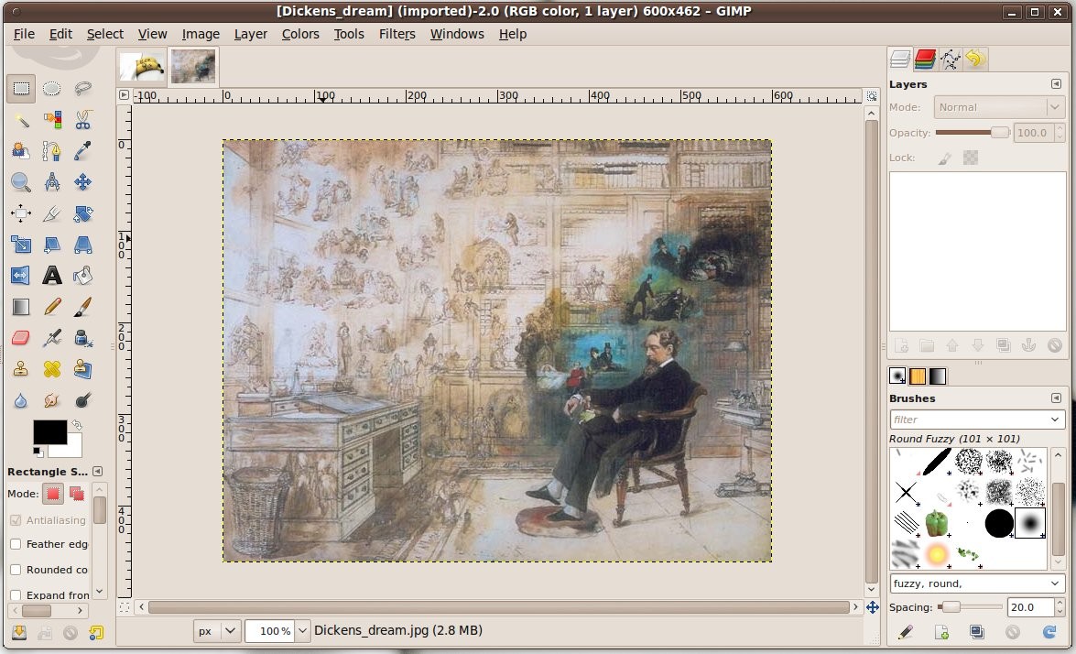Click the navigate image display icon

(x=872, y=607)
